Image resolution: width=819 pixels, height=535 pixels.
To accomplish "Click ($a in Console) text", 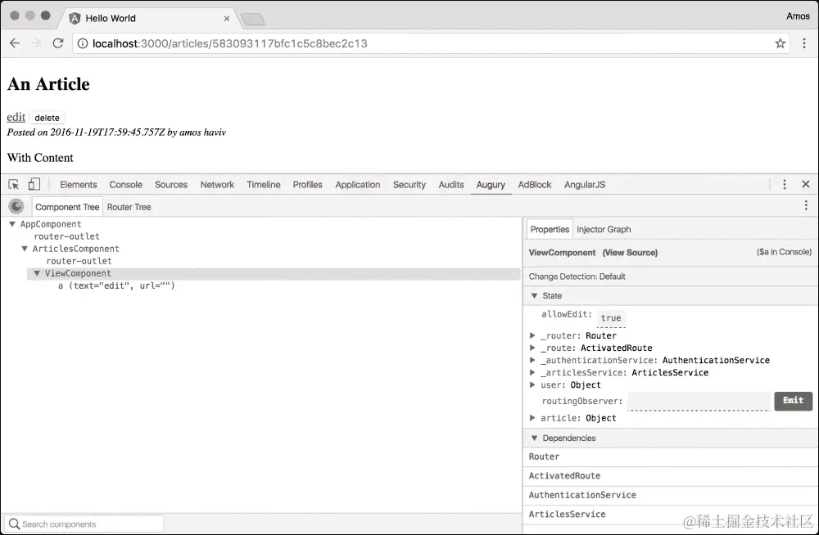I will coord(784,252).
